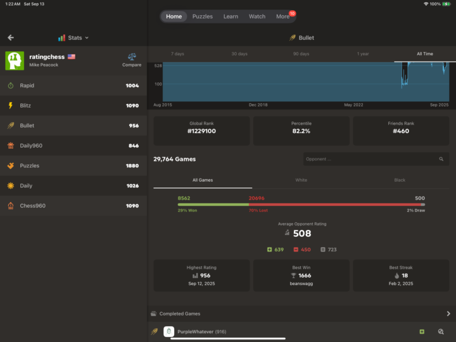Switch to the Puzzles tab
This screenshot has height=342, width=456.
(x=203, y=16)
